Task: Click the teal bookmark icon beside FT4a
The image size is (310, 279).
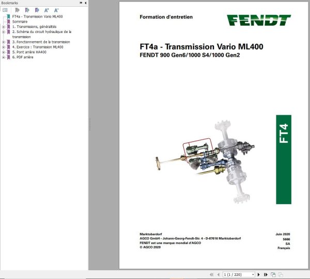Action: [x=8, y=17]
